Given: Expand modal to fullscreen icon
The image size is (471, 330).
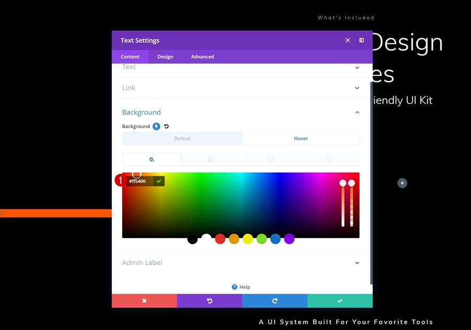Looking at the screenshot, I should (347, 40).
